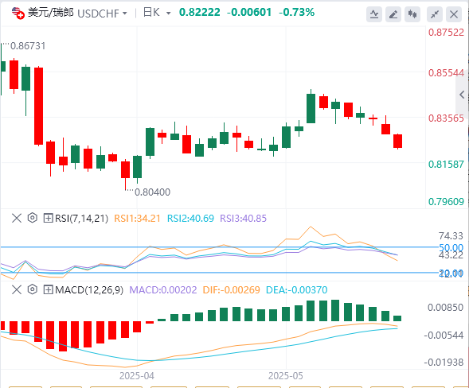The image size is (469, 388).
Task: Select the 2025-04 timeline marker
Action: pos(137,375)
